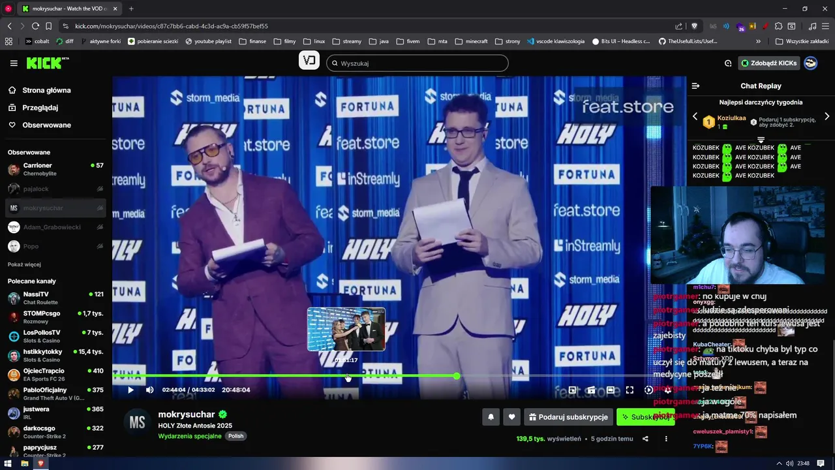Click the VJ logo button beside search
Viewport: 835px width, 470px height.
309,61
